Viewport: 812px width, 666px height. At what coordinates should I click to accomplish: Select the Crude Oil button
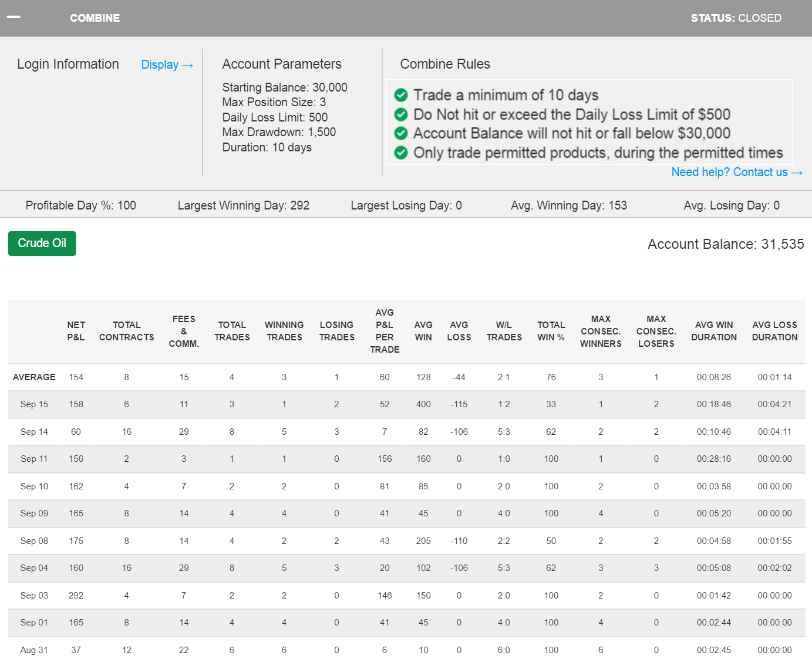42,244
